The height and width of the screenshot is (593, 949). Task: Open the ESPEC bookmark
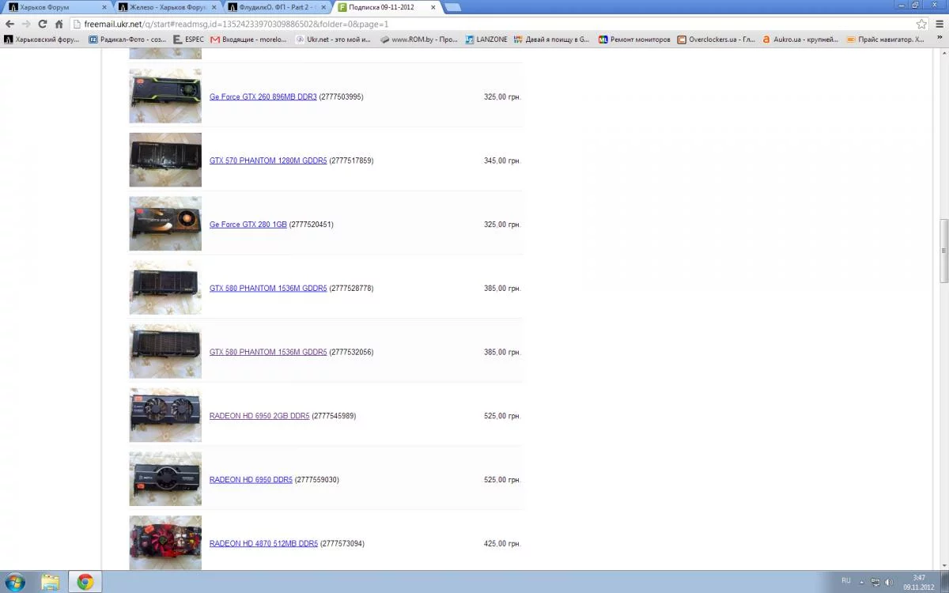click(188, 39)
